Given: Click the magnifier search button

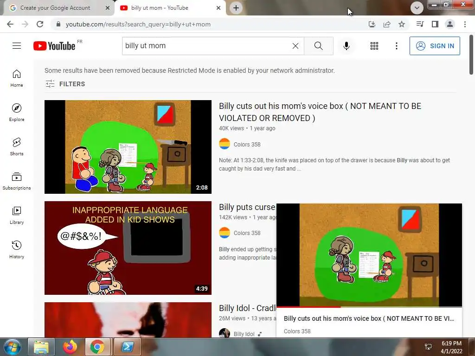Looking at the screenshot, I should pos(318,46).
